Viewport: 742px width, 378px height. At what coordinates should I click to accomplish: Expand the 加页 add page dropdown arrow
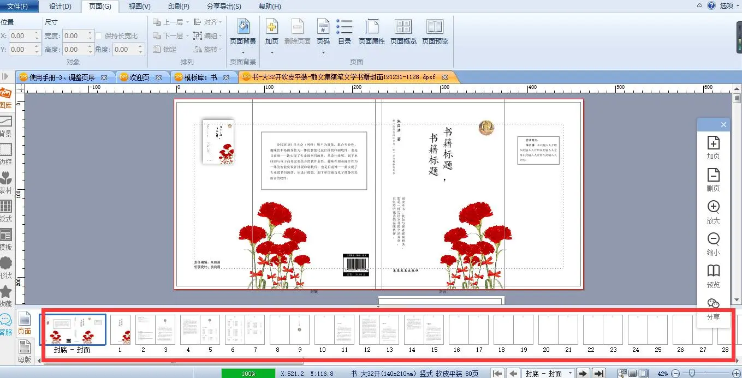pyautogui.click(x=272, y=53)
